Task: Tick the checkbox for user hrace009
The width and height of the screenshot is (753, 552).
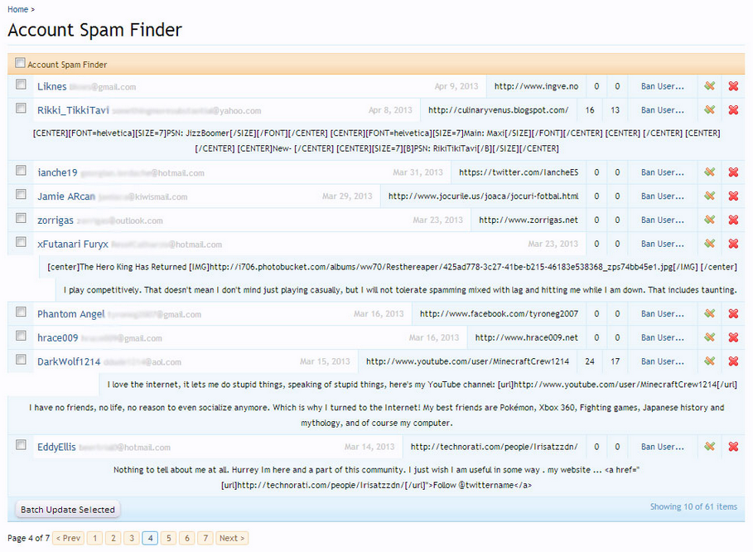Action: pos(22,337)
